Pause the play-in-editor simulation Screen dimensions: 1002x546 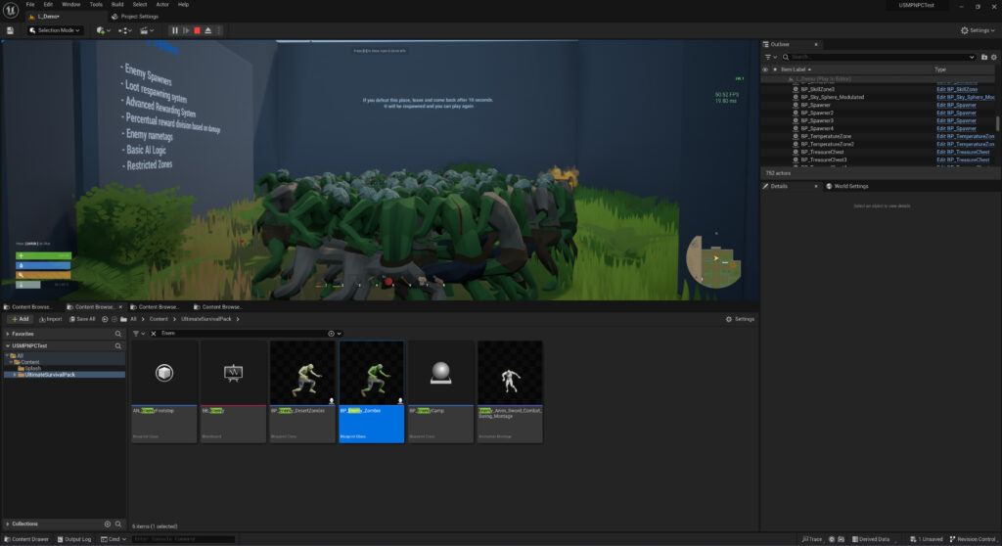coord(175,30)
